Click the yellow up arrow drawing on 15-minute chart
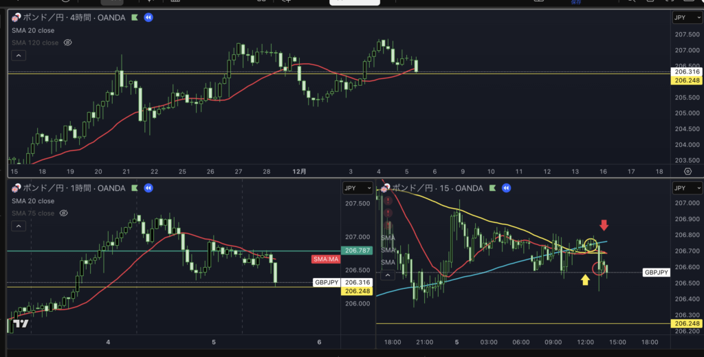The height and width of the screenshot is (357, 704). tap(585, 279)
